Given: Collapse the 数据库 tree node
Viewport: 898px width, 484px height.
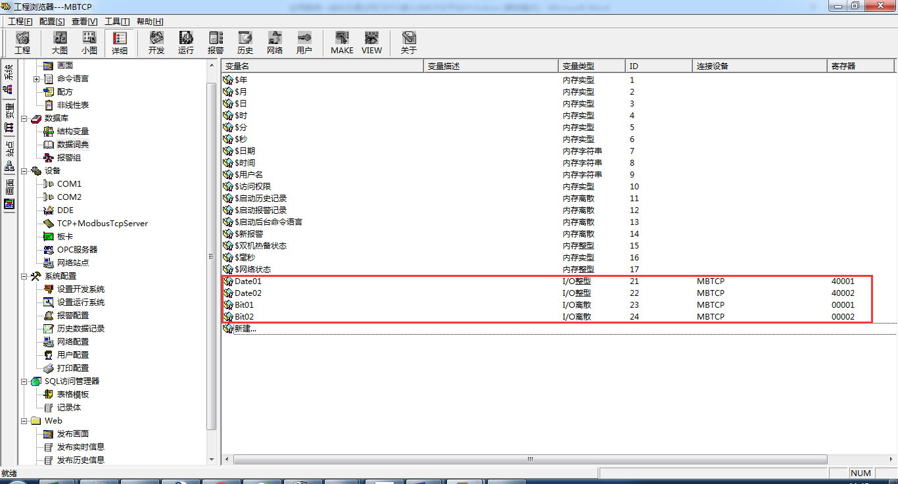Looking at the screenshot, I should 24,118.
